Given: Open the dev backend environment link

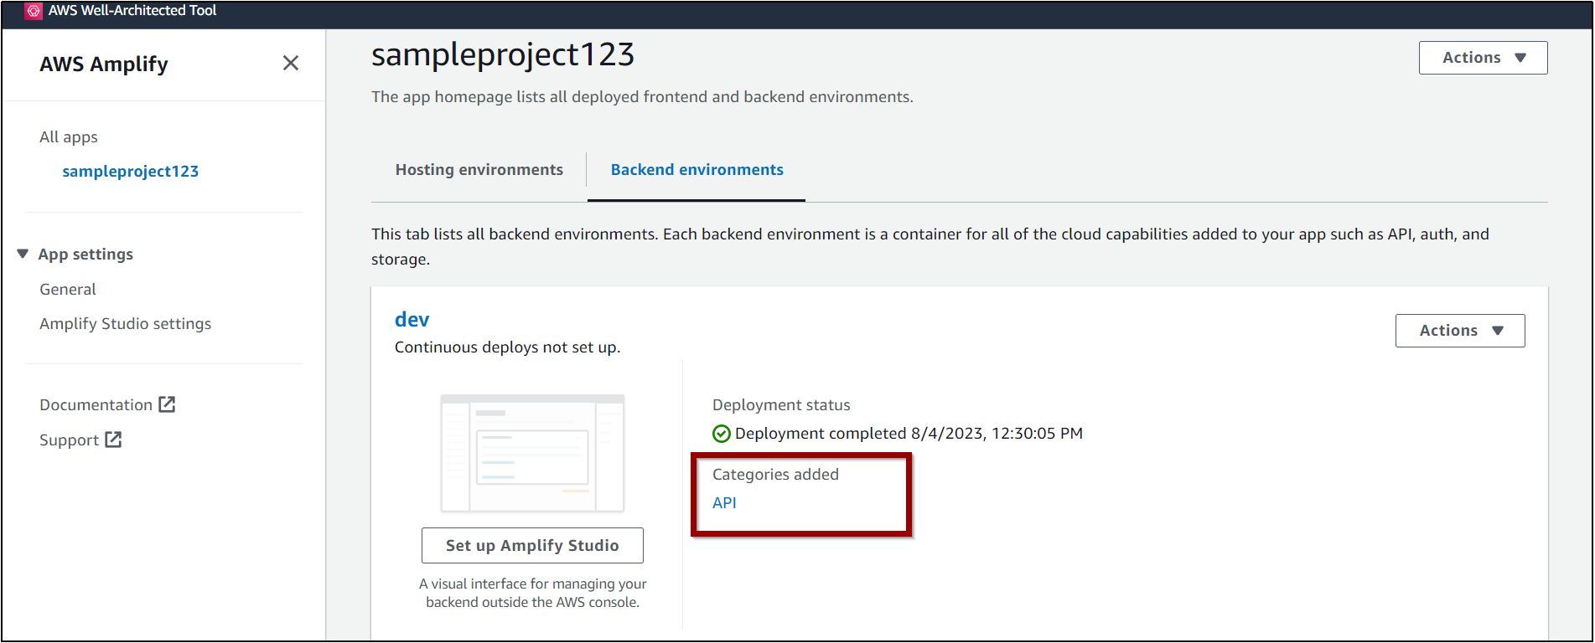Looking at the screenshot, I should point(412,319).
